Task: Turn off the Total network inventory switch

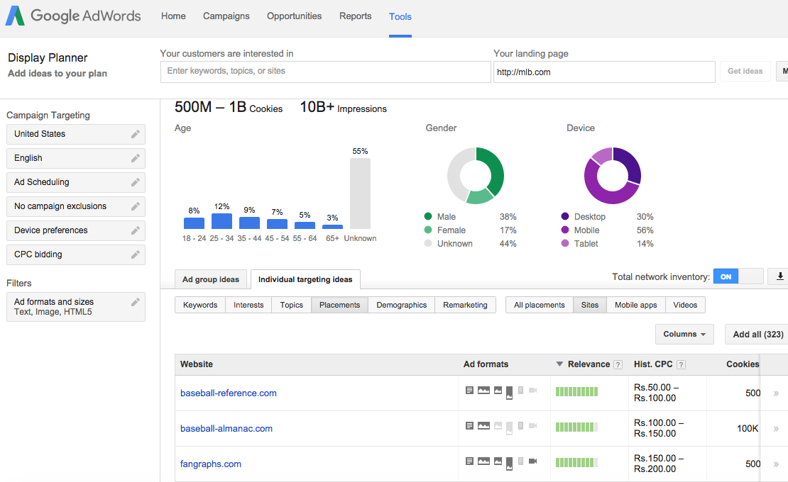Action: pos(738,276)
